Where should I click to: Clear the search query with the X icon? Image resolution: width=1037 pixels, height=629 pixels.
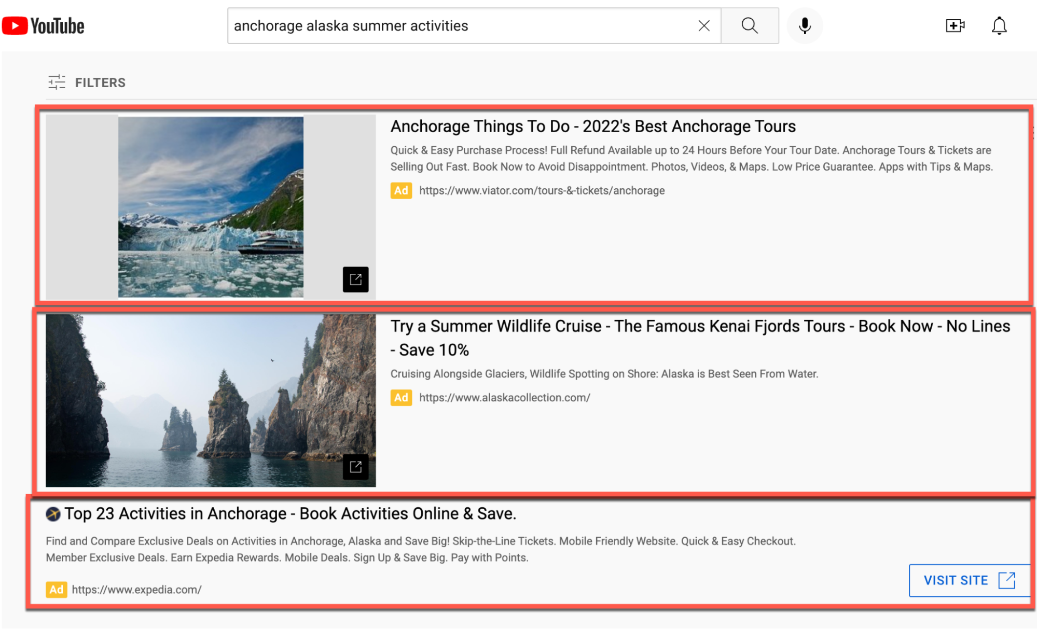coord(704,25)
